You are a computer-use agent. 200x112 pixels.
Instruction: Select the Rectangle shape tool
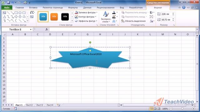point(16,13)
